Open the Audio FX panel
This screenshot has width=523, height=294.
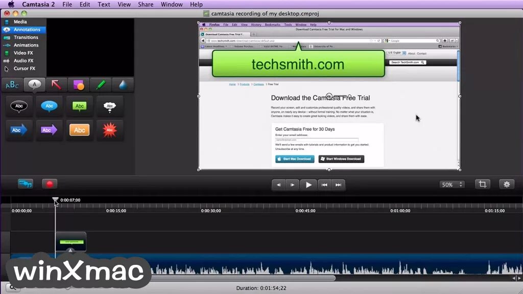(23, 60)
